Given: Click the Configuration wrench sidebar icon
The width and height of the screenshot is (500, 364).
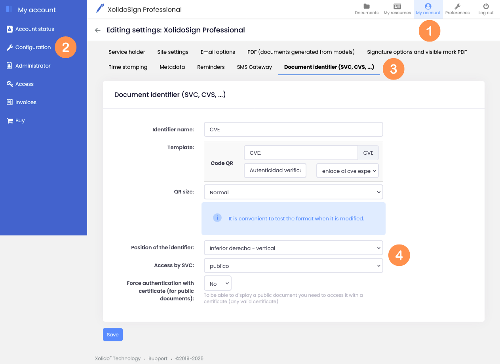Looking at the screenshot, I should point(10,47).
